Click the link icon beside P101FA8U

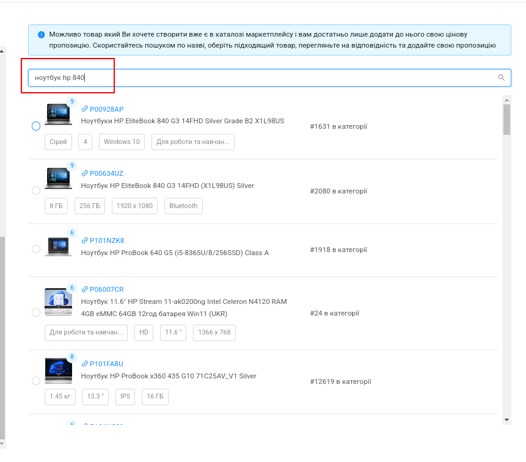click(85, 364)
